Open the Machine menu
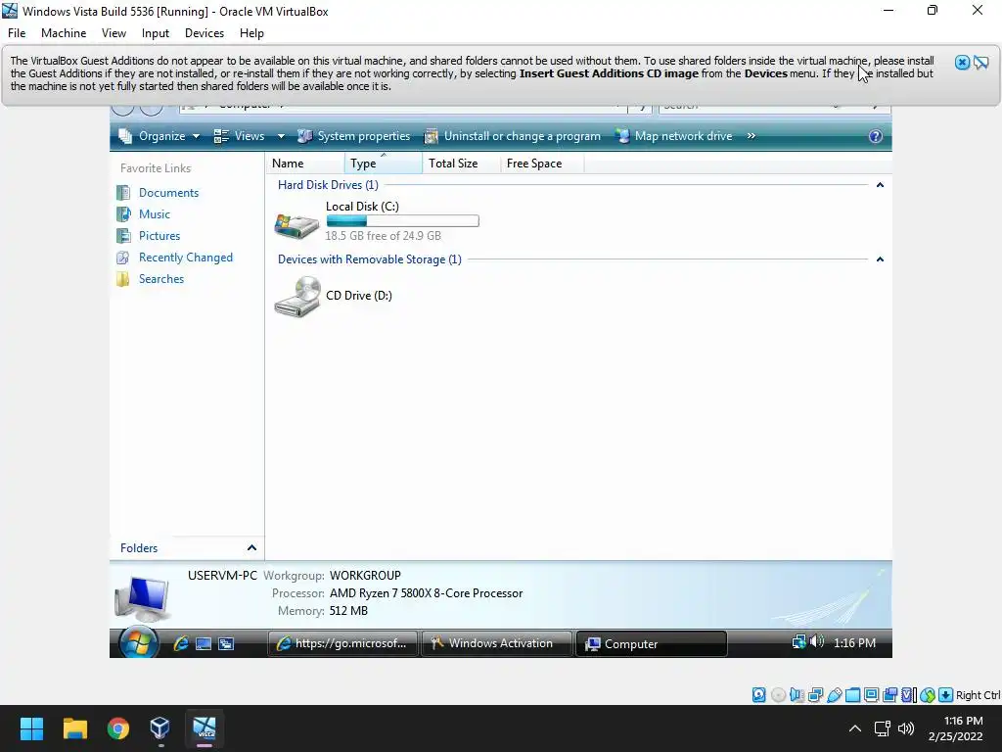The width and height of the screenshot is (1002, 752). pyautogui.click(x=64, y=33)
